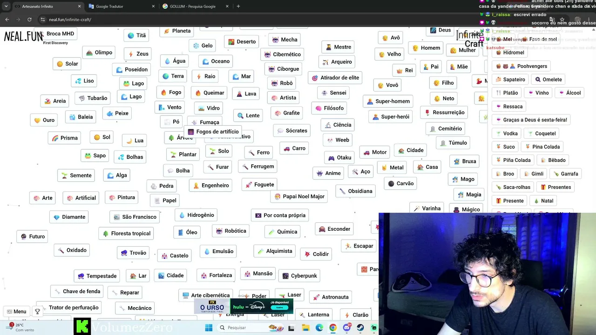Select Hidromel in the sidebar list
This screenshot has height=335, width=596.
coord(510,53)
